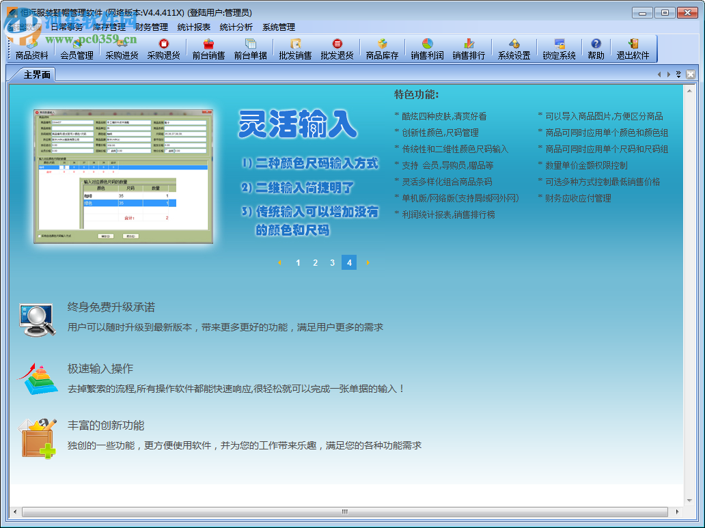The image size is (705, 528).
Task: Click the magnifier monitor upgrade icon
Action: (x=38, y=320)
